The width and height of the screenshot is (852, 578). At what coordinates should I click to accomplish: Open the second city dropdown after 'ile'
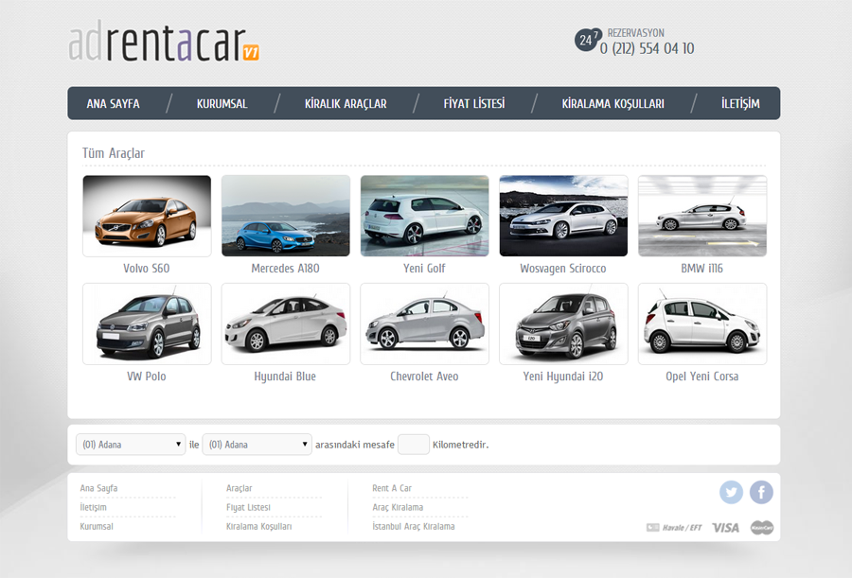[257, 445]
